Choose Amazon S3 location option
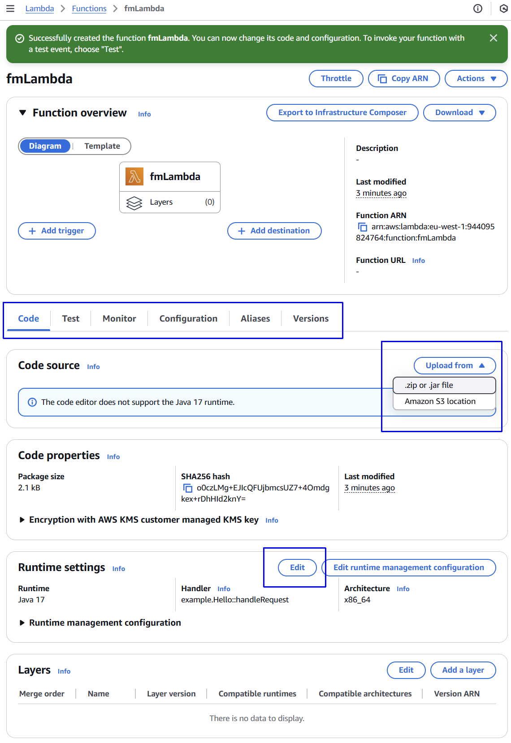Image resolution: width=511 pixels, height=743 pixels. (444, 401)
